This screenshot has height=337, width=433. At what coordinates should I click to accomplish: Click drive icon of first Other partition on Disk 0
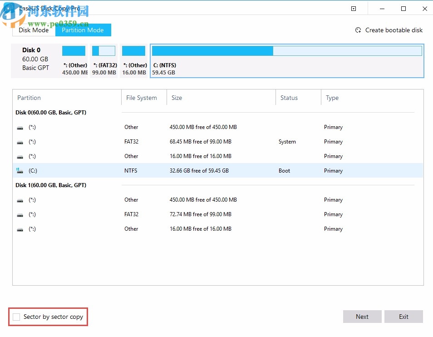[x=20, y=127]
